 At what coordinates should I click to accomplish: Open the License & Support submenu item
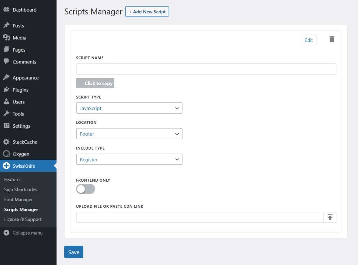click(x=23, y=219)
